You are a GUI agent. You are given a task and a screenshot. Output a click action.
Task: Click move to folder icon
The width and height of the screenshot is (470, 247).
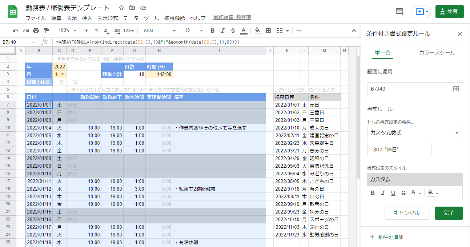point(132,8)
